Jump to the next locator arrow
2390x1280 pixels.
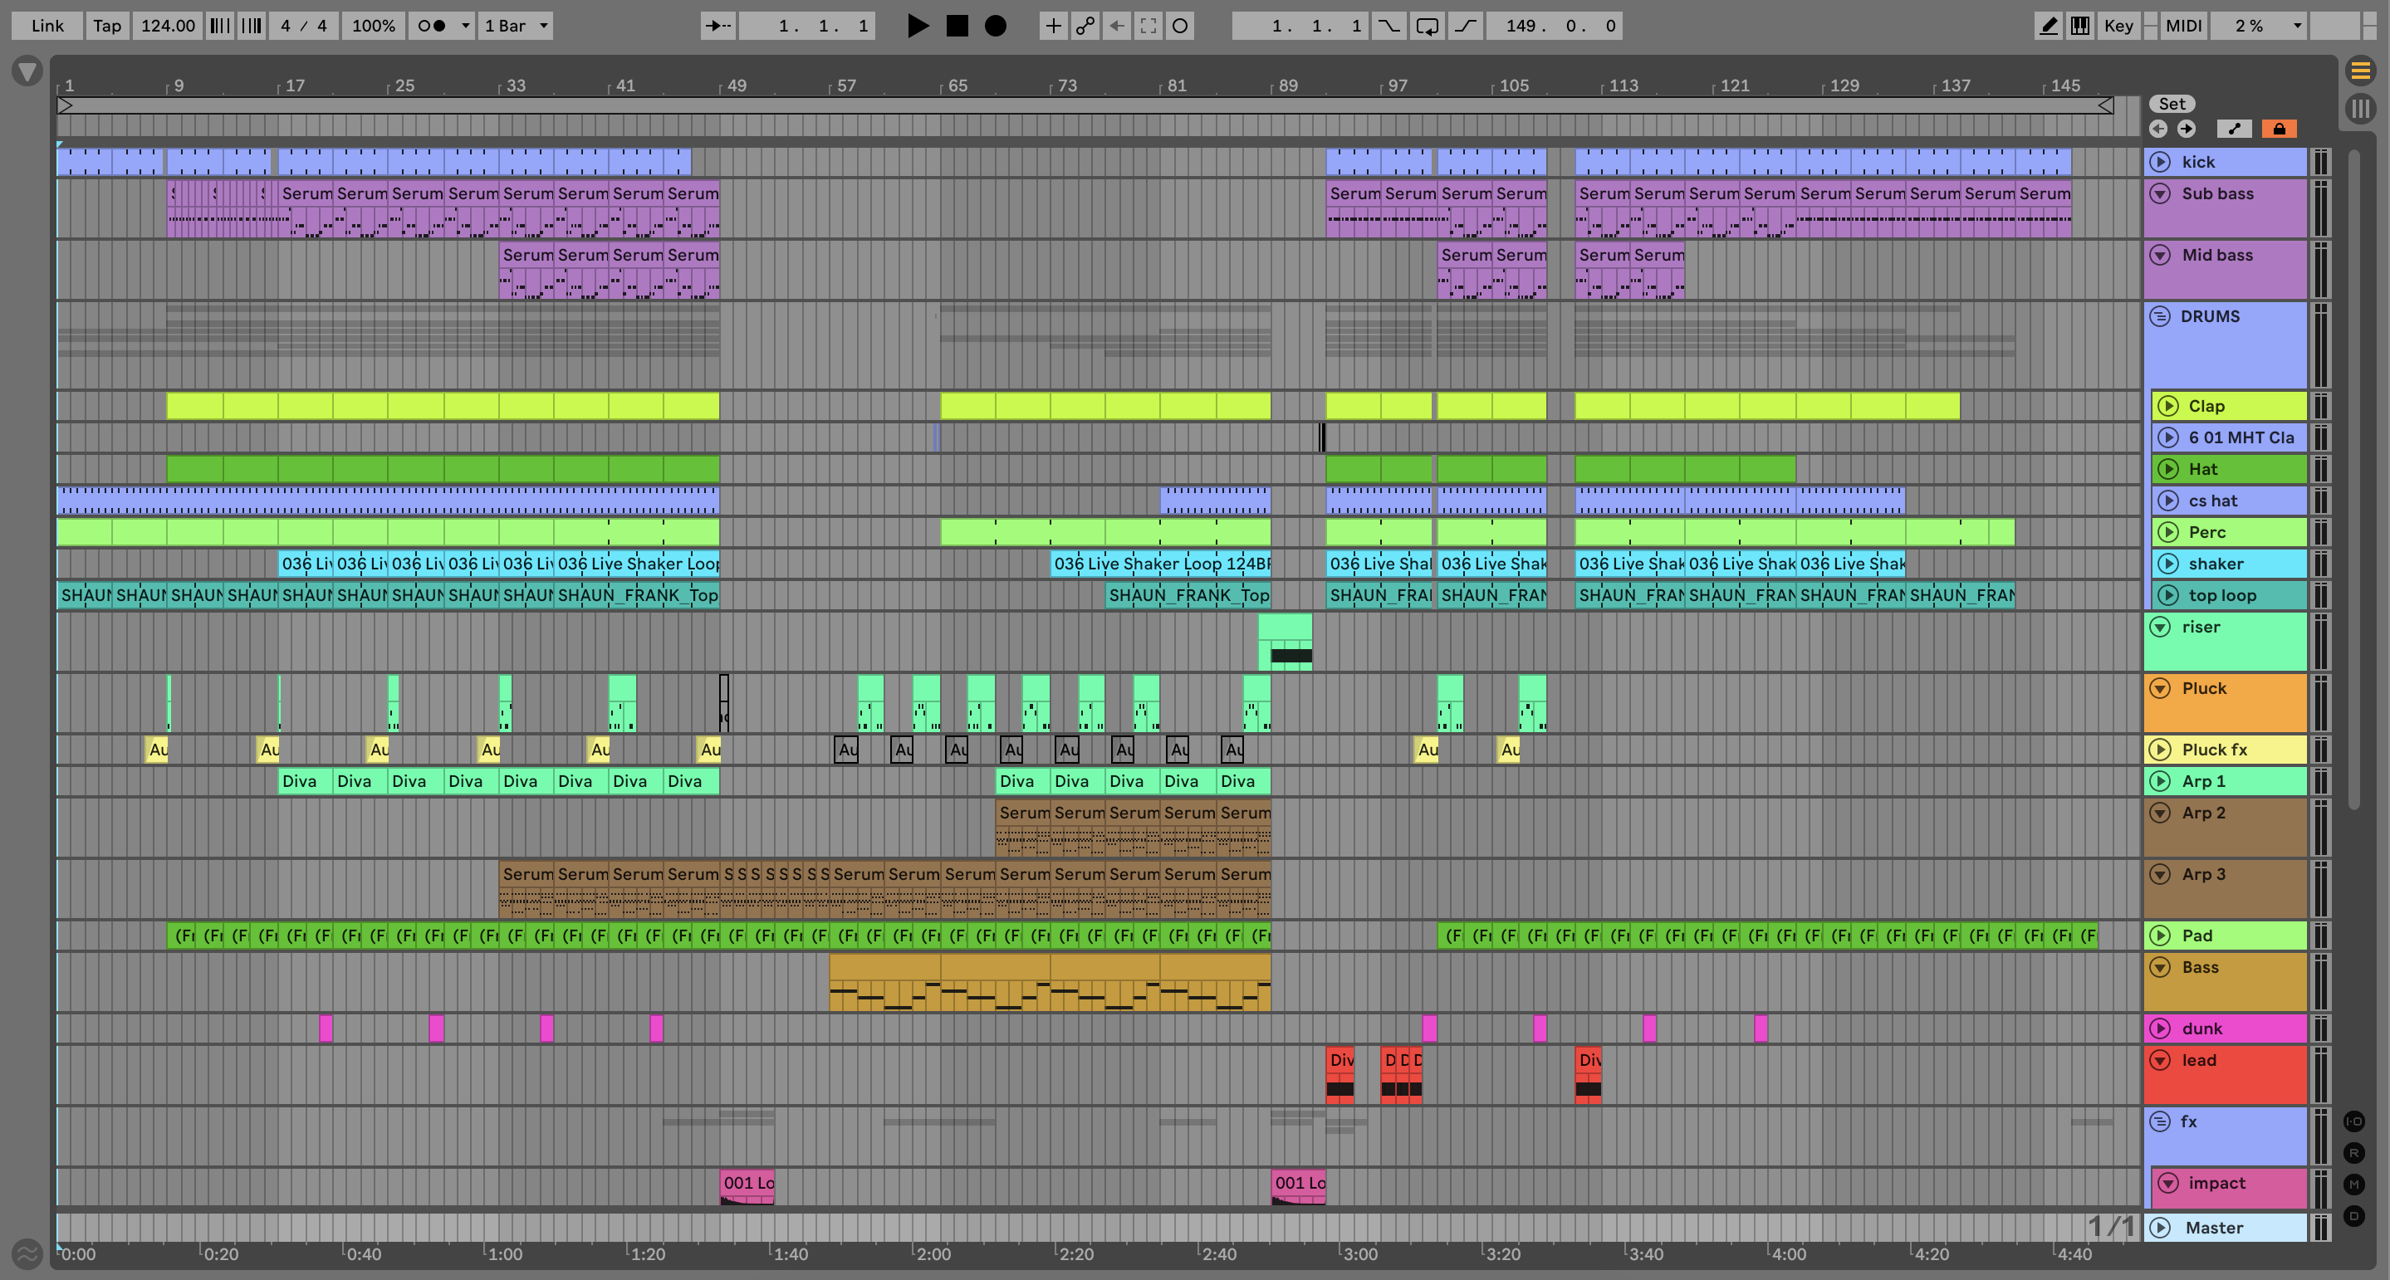(2187, 129)
